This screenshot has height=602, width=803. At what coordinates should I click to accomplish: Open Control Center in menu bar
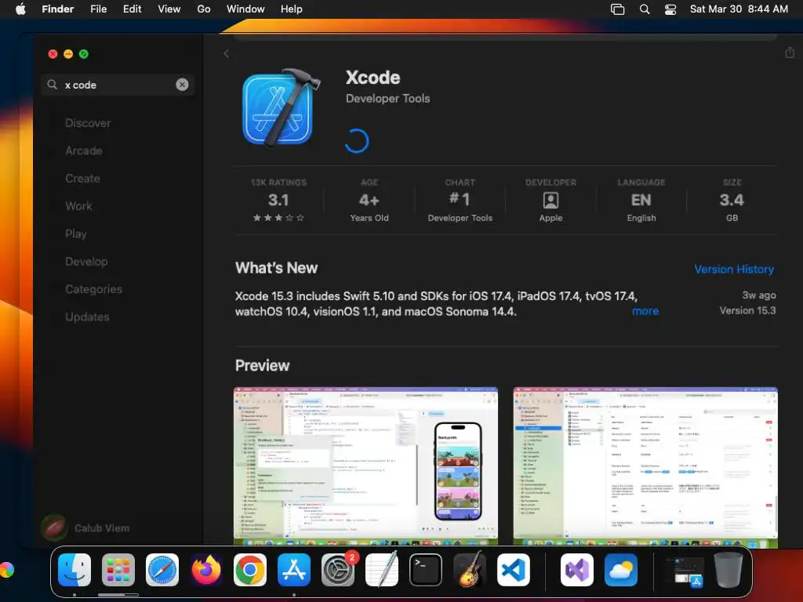point(670,9)
